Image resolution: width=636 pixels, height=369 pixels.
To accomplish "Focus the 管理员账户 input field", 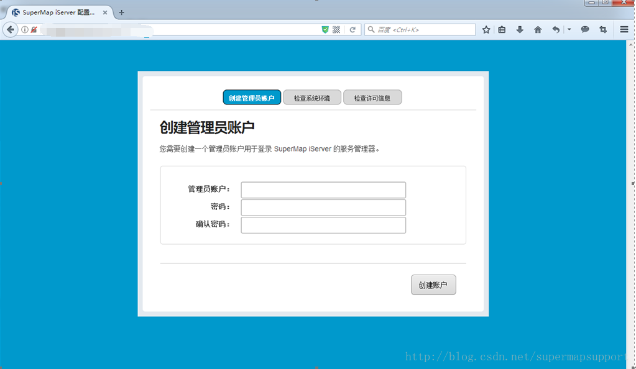I will 323,189.
